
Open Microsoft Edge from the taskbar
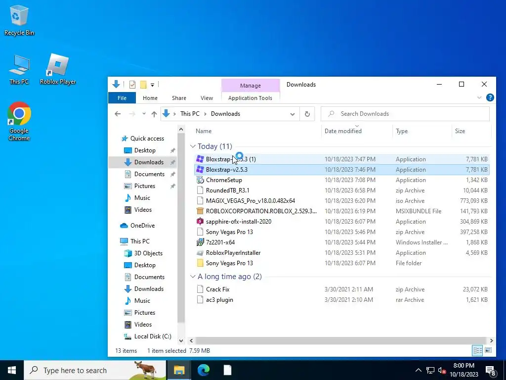click(203, 370)
